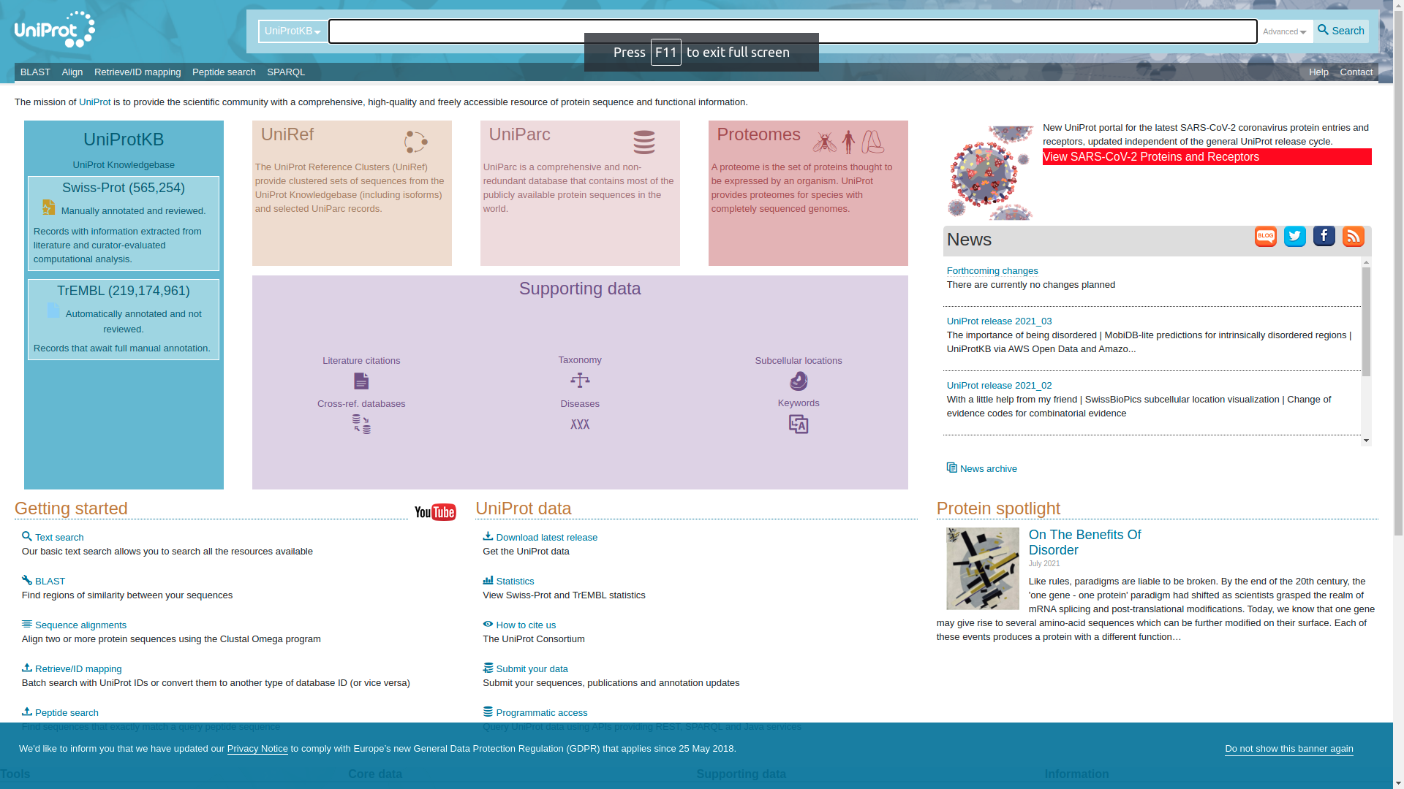Click the Subcellular locations icon
Viewport: 1404px width, 789px height.
click(x=799, y=381)
